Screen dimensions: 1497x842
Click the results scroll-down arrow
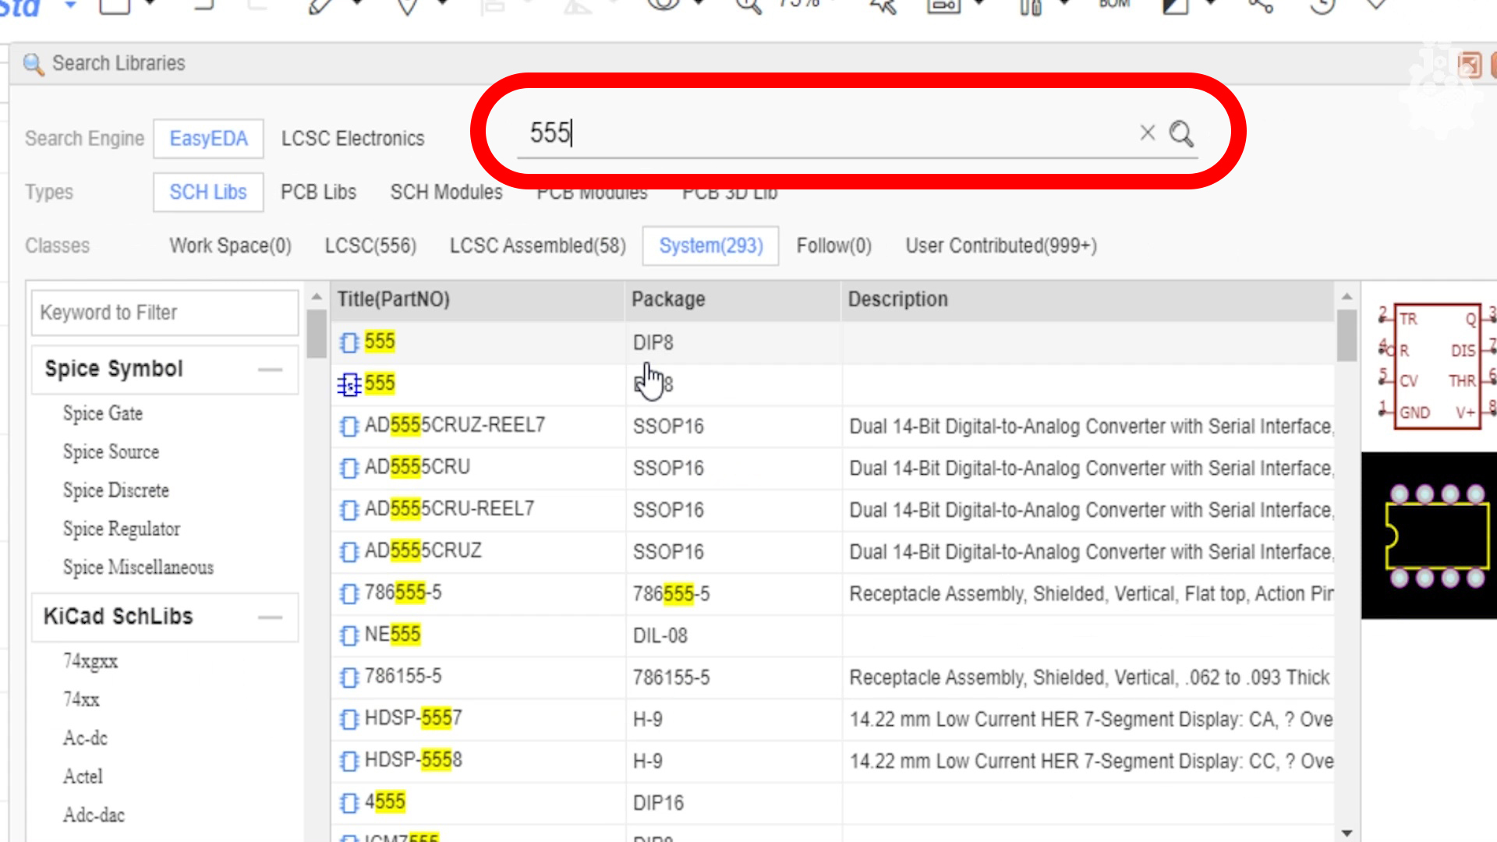[x=1347, y=833]
